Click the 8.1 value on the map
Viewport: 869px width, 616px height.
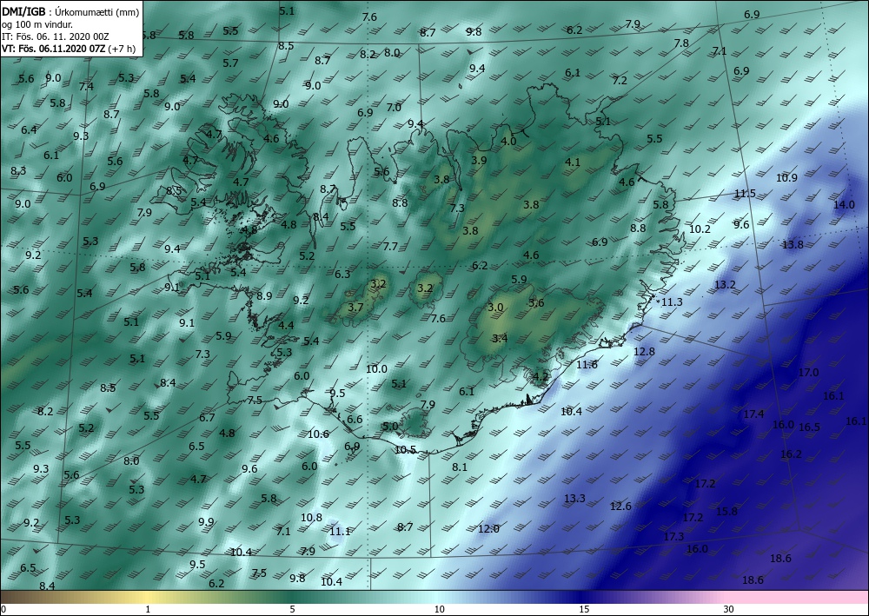[460, 467]
